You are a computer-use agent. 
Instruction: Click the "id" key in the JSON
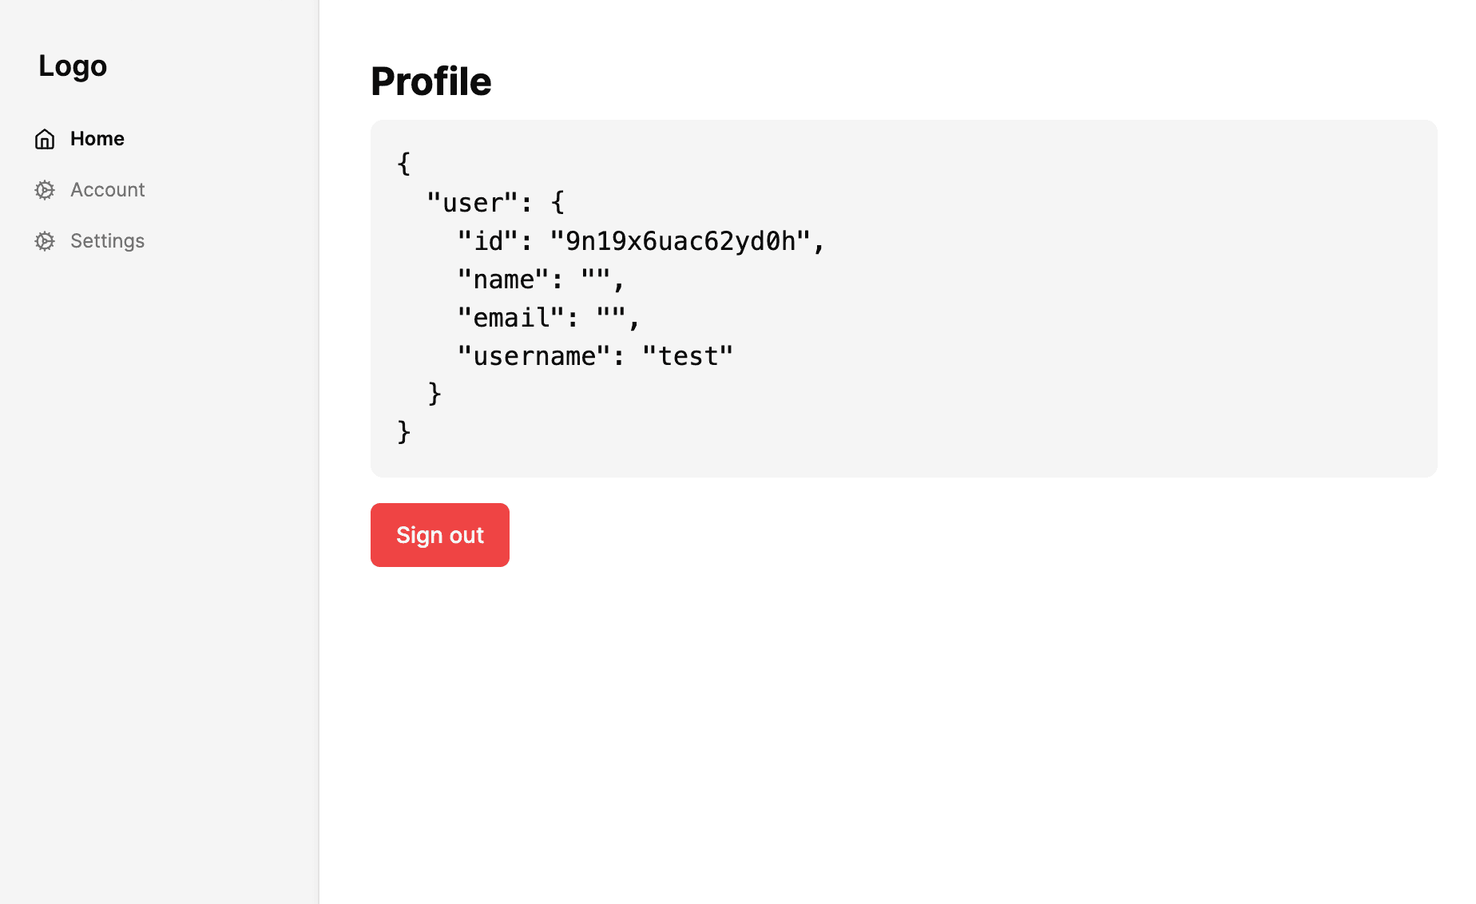click(489, 241)
